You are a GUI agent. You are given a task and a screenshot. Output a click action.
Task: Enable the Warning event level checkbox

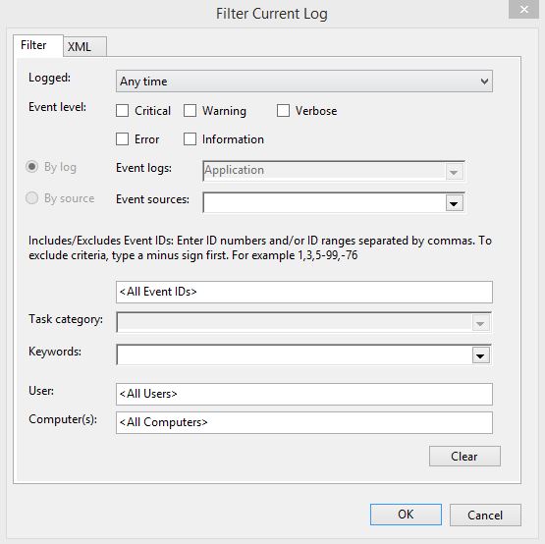[x=190, y=111]
